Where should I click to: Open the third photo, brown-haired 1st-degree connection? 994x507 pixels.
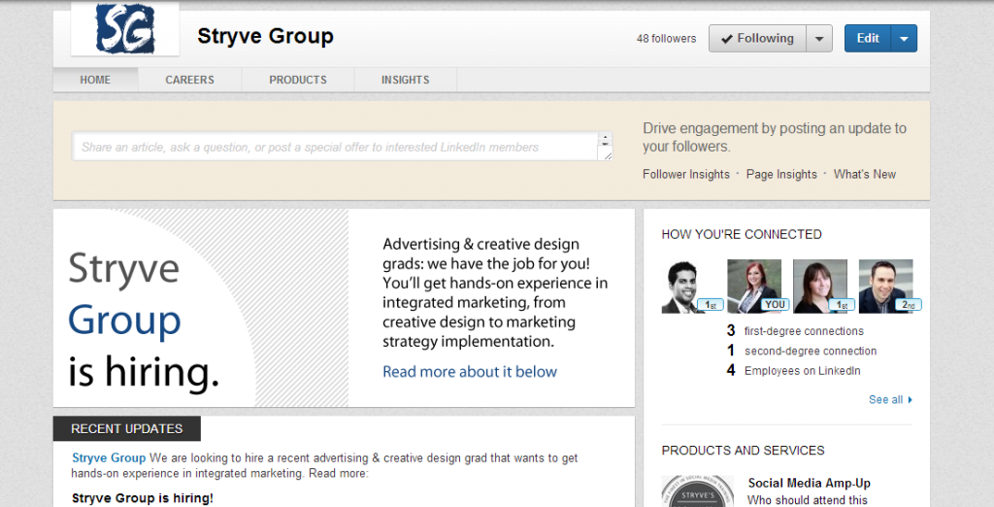pos(820,287)
